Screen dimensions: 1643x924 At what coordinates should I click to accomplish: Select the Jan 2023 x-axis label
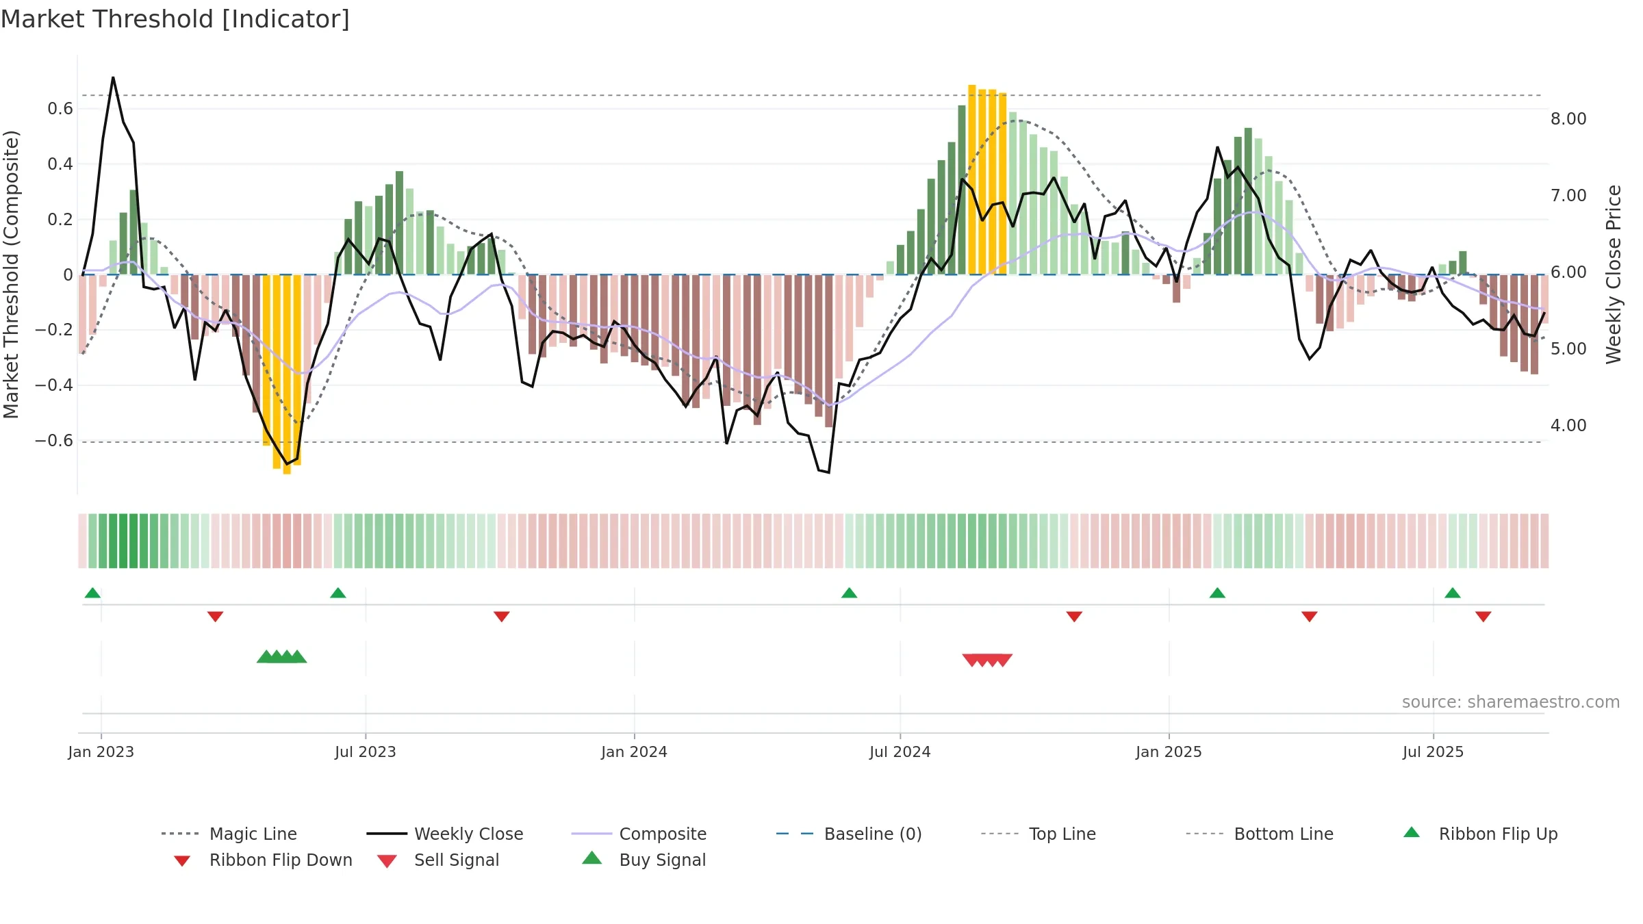[101, 752]
